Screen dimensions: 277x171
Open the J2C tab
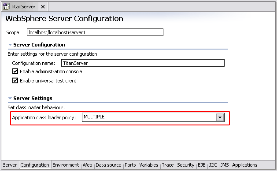coord(213,165)
